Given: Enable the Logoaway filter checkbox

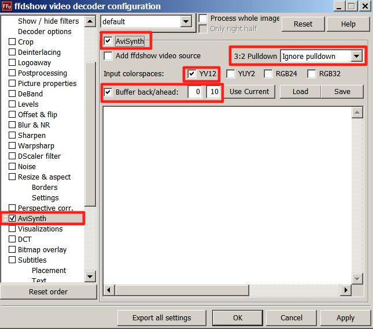Looking at the screenshot, I should [12, 62].
